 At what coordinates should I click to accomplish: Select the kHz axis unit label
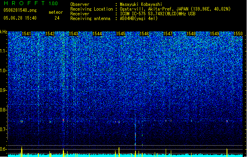pos(4,32)
